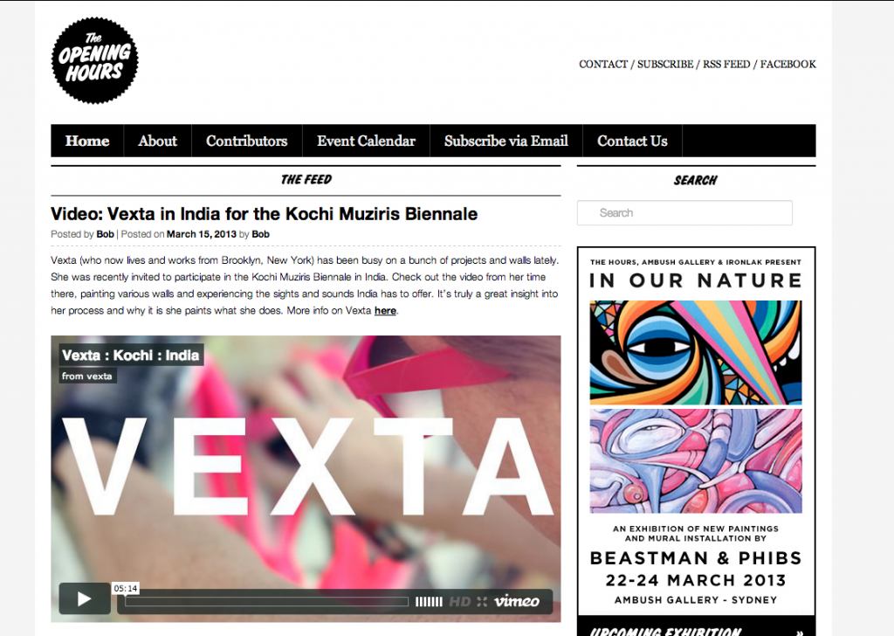Click The Opening Hours logo badge
The image size is (894, 636).
[94, 60]
